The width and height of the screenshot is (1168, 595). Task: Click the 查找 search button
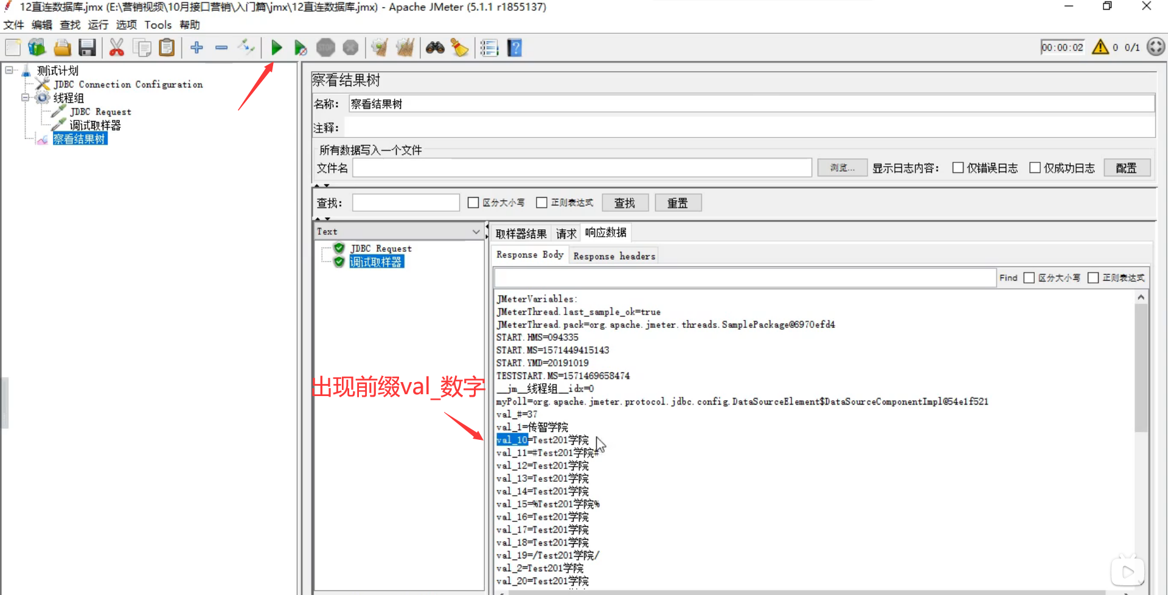click(625, 203)
